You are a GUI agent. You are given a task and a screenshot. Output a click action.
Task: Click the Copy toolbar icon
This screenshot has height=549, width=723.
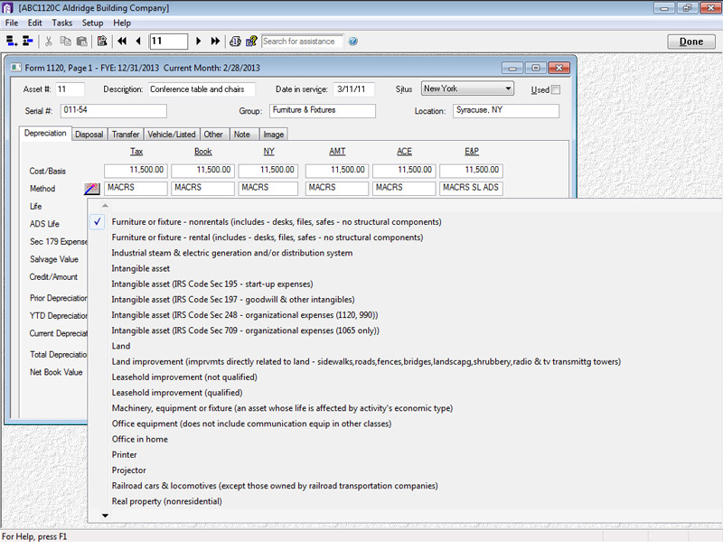67,41
